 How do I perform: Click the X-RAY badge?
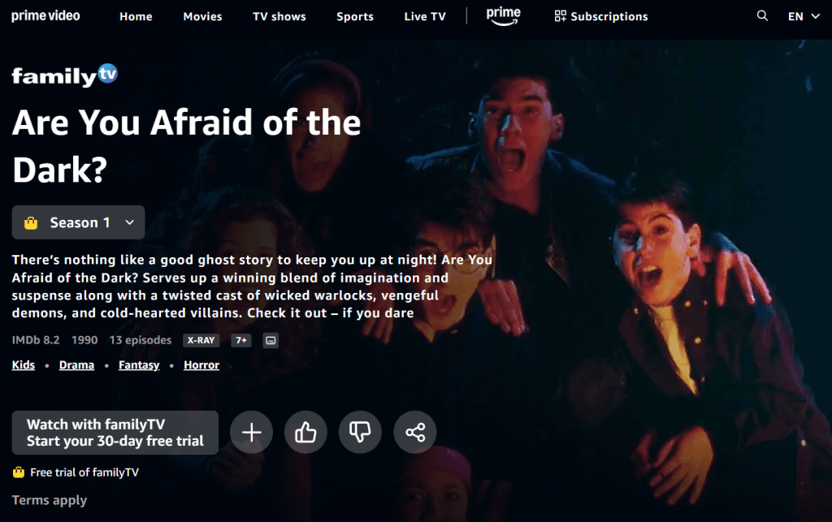click(201, 340)
